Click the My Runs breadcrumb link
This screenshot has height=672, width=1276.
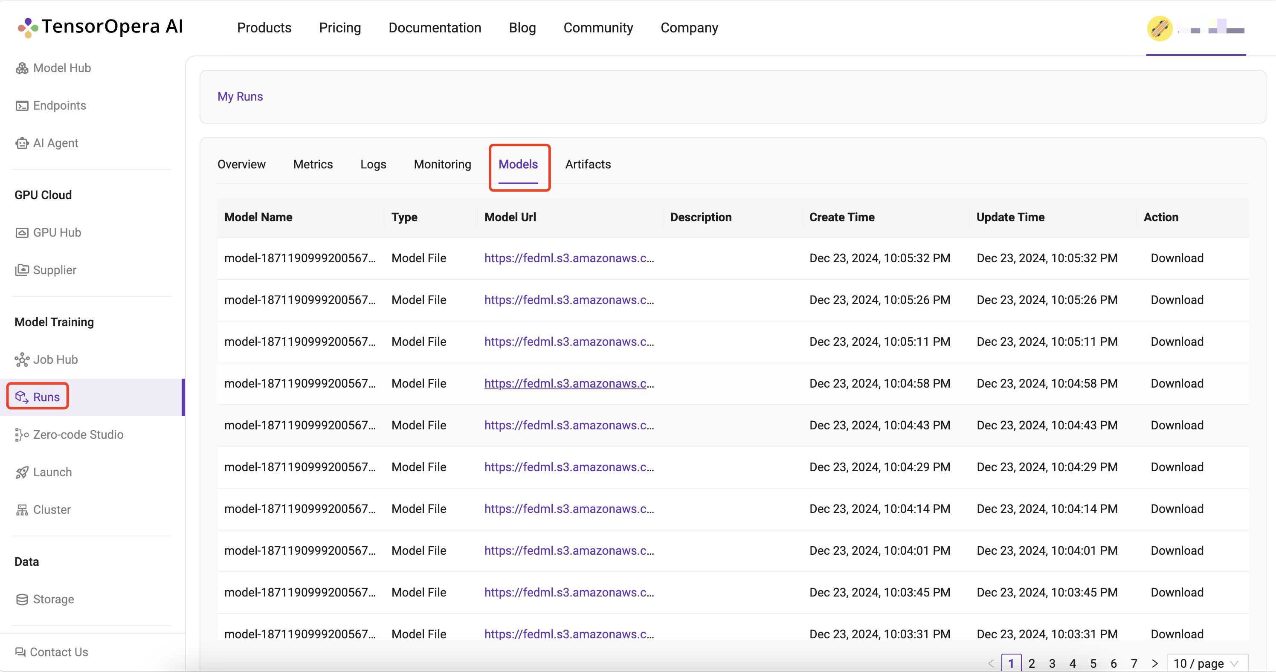tap(240, 96)
